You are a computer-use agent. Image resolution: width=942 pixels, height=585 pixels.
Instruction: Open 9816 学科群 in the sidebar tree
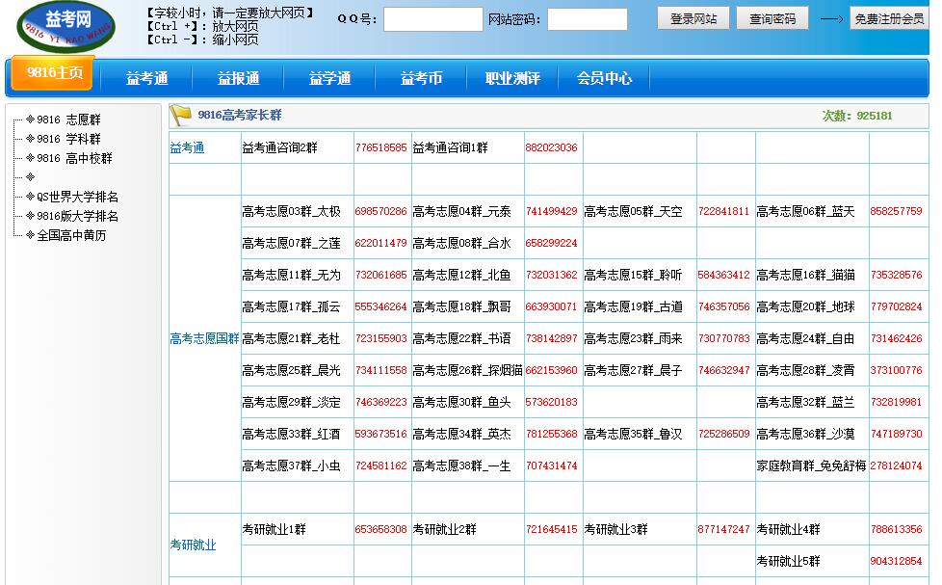pos(68,139)
